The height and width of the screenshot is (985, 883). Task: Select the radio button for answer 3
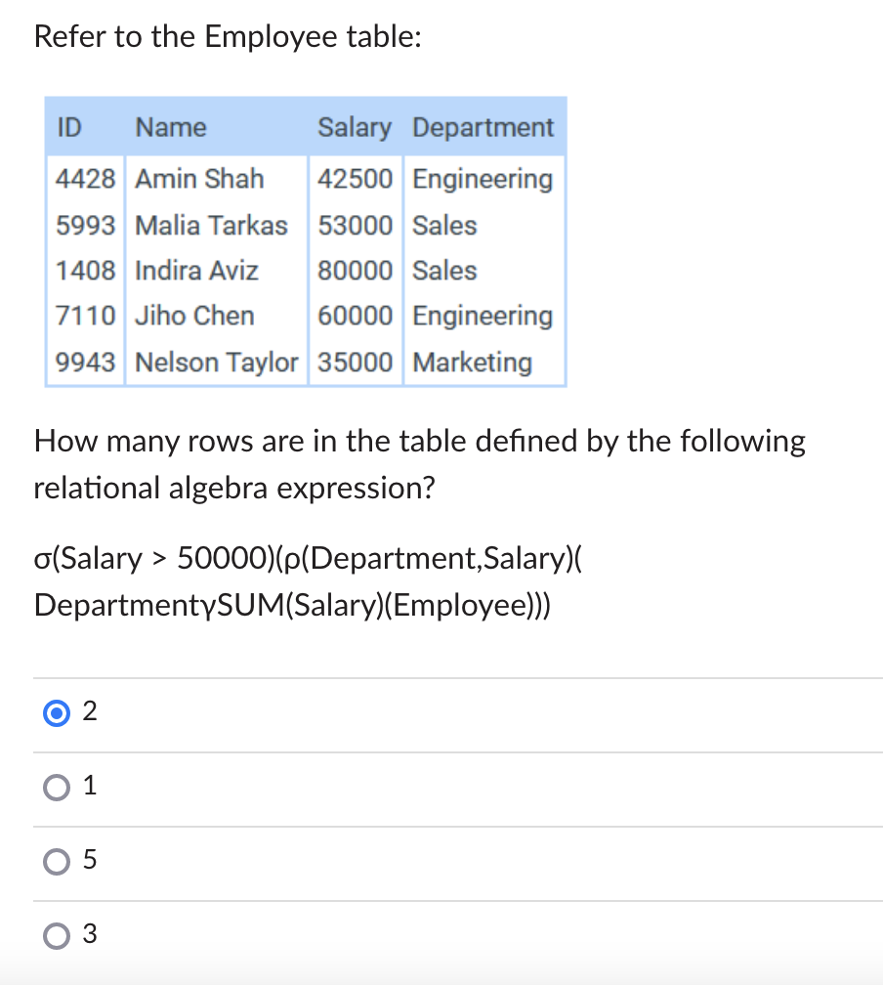click(x=56, y=935)
